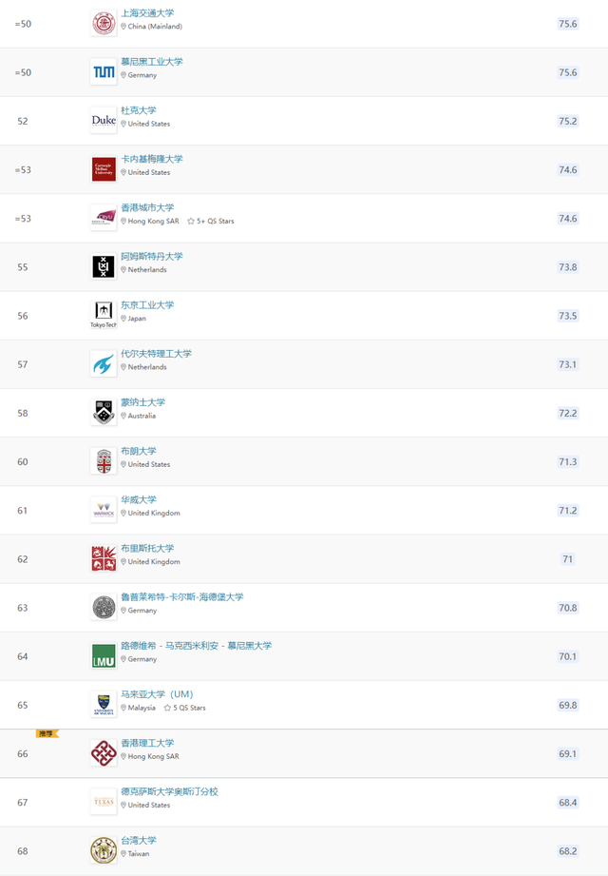
Task: Click the TUM logo icon
Action: pyautogui.click(x=103, y=71)
